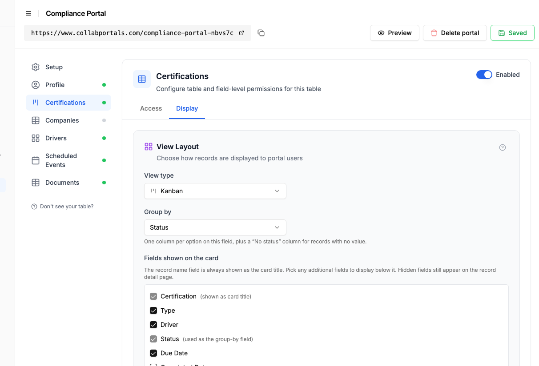539x366 pixels.
Task: Click the kanban icon beside Certifications in sidebar
Action: click(36, 103)
